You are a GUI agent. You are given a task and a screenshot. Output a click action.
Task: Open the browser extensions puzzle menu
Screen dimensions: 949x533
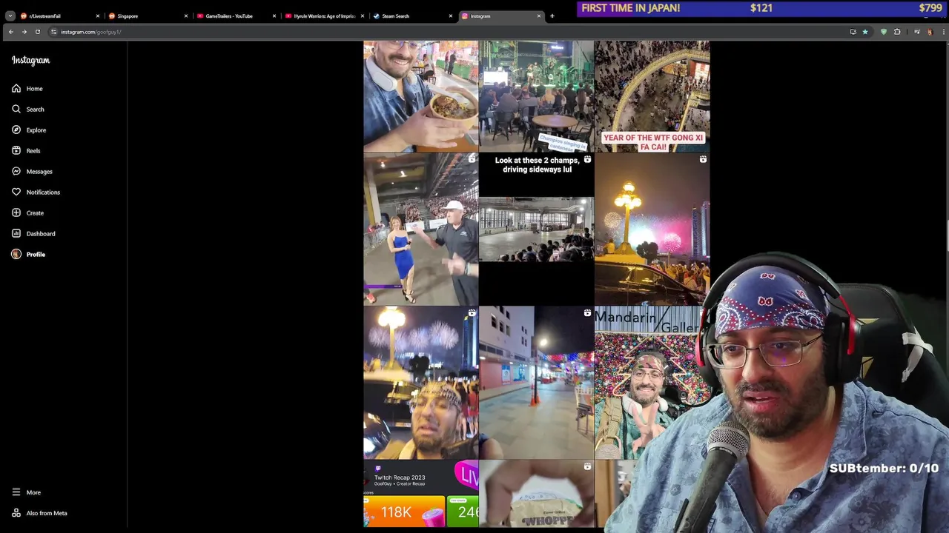point(897,32)
